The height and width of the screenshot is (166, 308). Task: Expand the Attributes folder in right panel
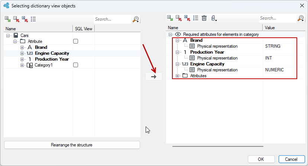177,76
